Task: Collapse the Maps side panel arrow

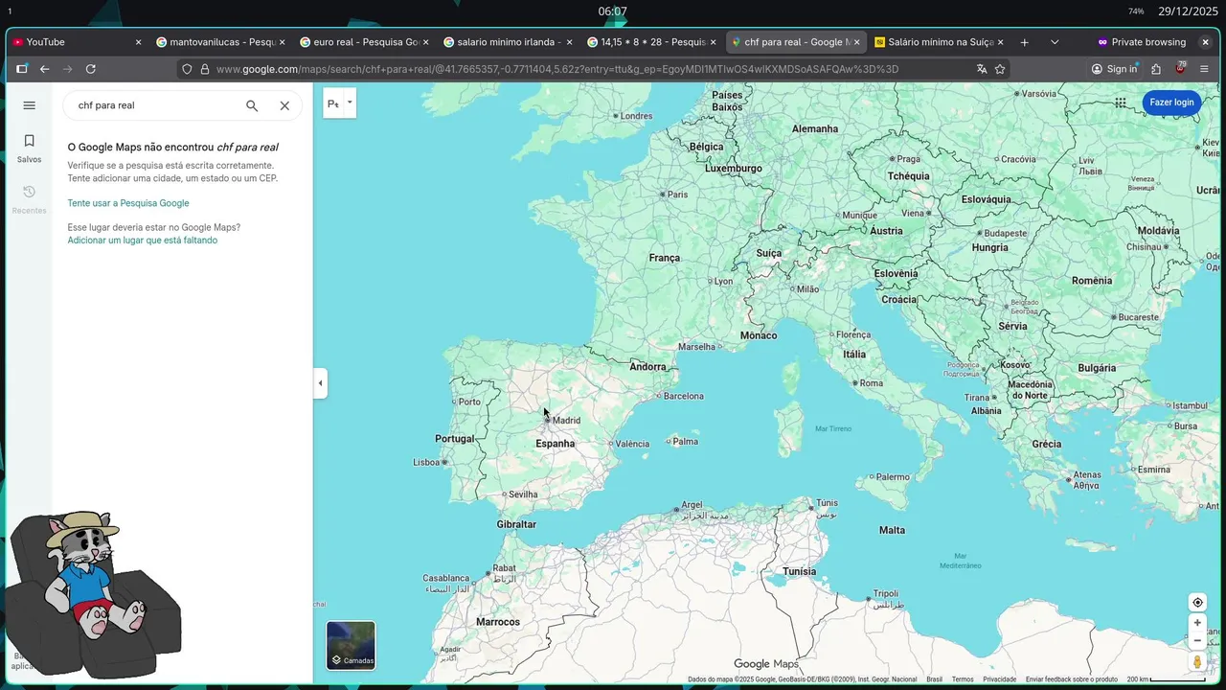Action: tap(320, 383)
